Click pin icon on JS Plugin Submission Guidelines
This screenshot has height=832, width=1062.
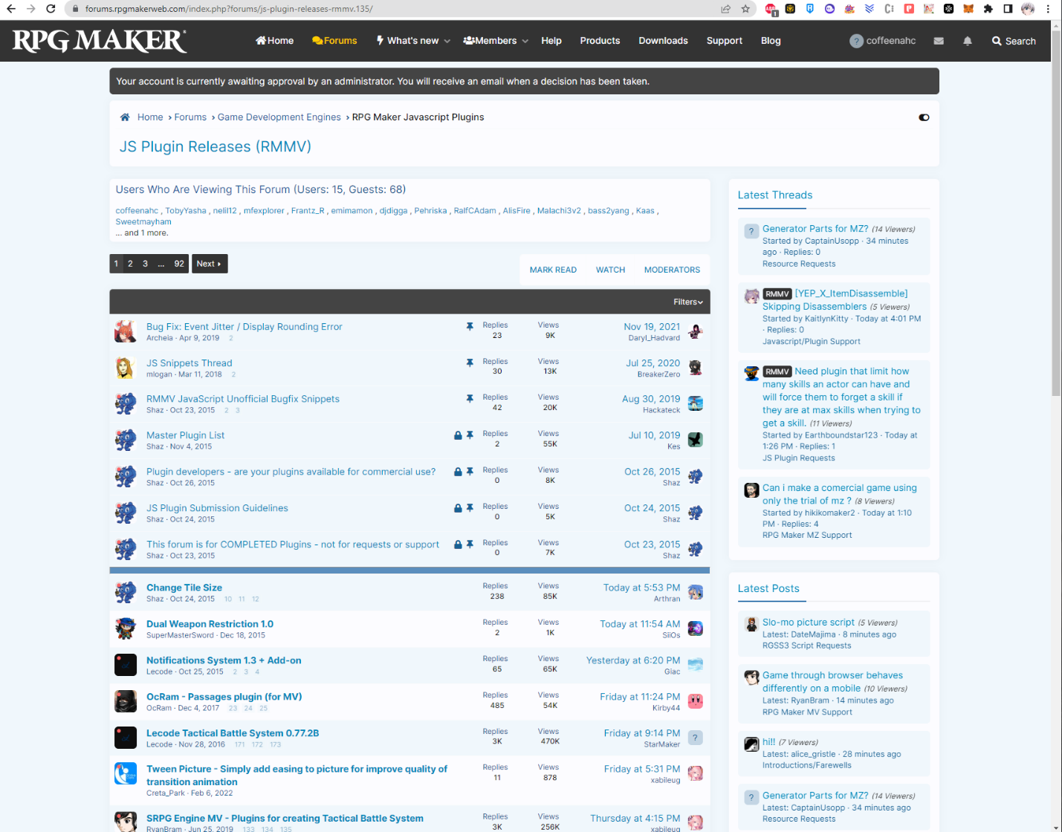coord(470,508)
